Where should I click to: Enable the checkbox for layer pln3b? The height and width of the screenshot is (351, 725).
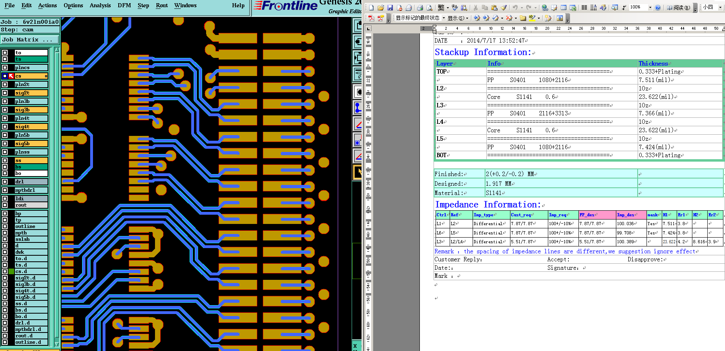tap(5, 101)
